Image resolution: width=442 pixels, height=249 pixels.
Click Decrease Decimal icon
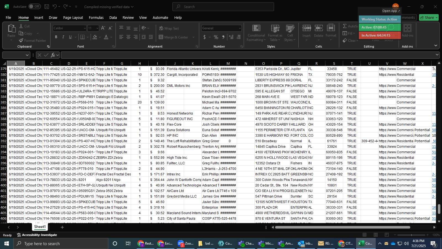[x=238, y=37]
